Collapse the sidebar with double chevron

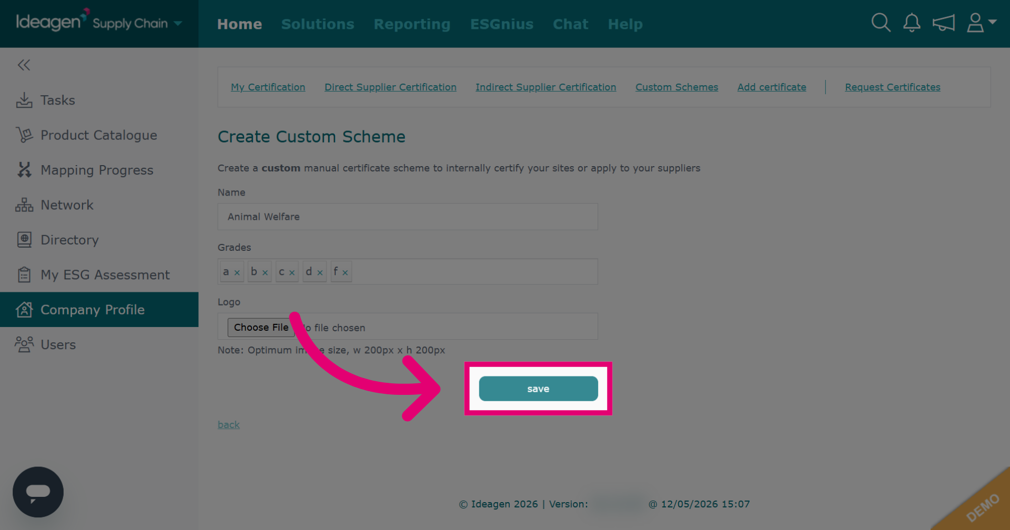tap(24, 65)
